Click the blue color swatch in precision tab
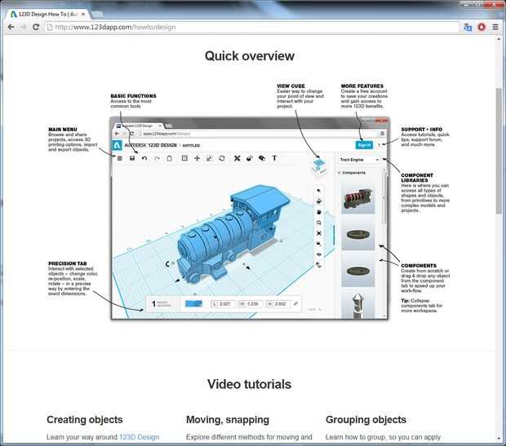 tap(193, 303)
